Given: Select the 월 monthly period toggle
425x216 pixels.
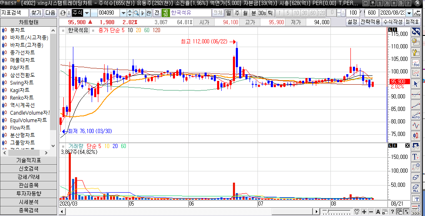Looking at the screenshot, I should (245, 13).
